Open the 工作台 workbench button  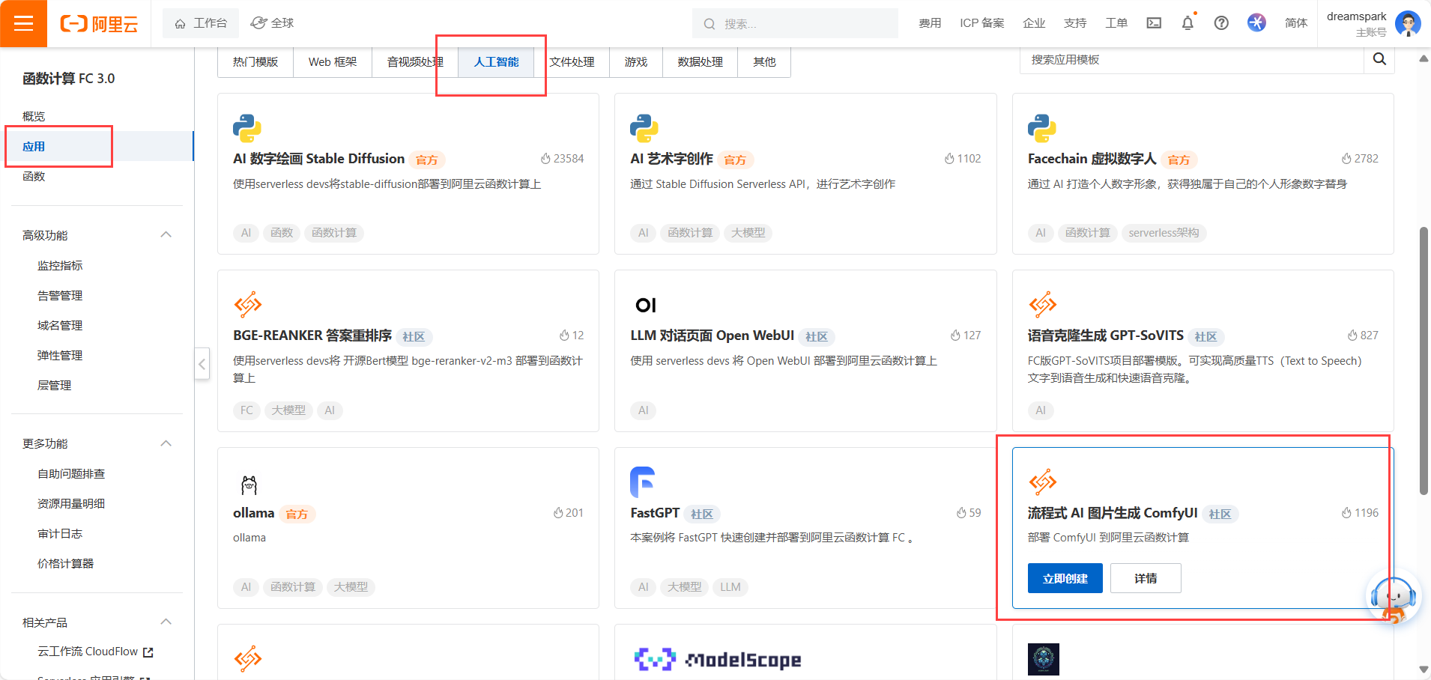(x=201, y=23)
